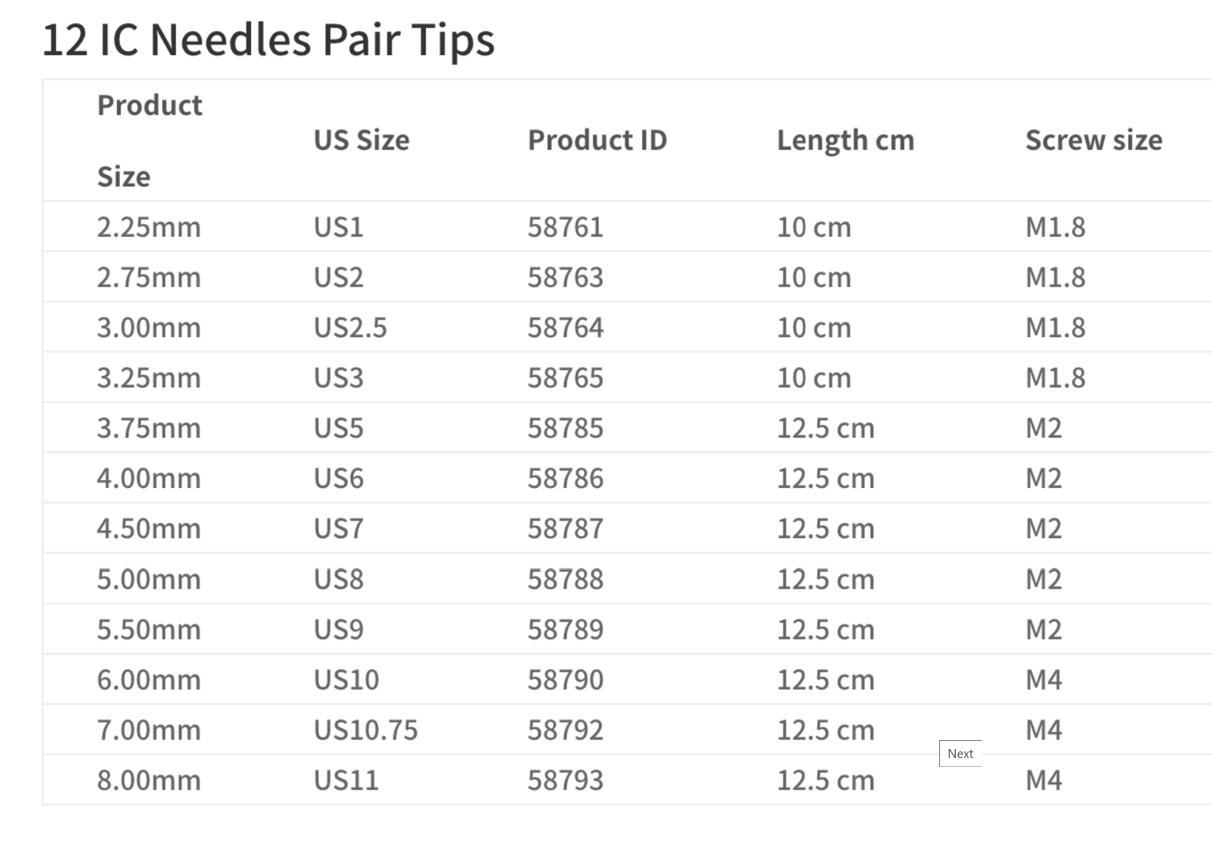Select the US10 size cell
This screenshot has height=849, width=1212.
(x=346, y=680)
